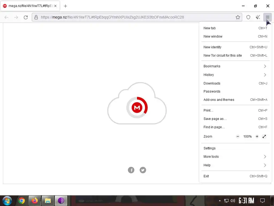Screen dimensions: 274x206
Task: Reset zoom by clicking 100%
Action: tap(248, 137)
